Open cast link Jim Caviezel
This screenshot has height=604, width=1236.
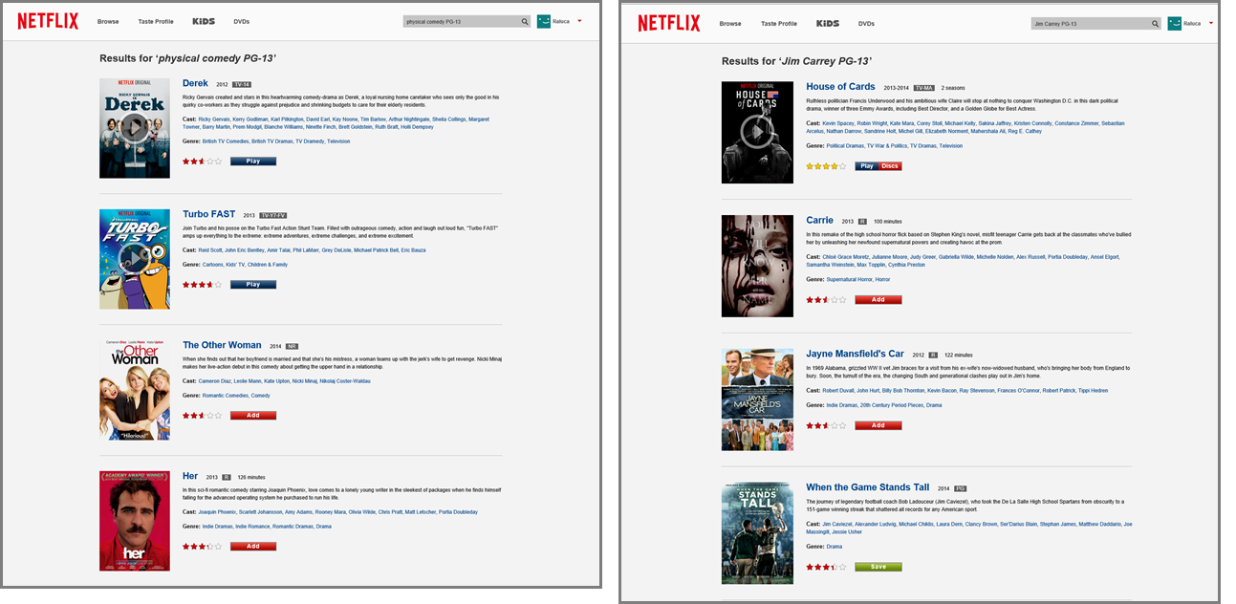point(836,524)
